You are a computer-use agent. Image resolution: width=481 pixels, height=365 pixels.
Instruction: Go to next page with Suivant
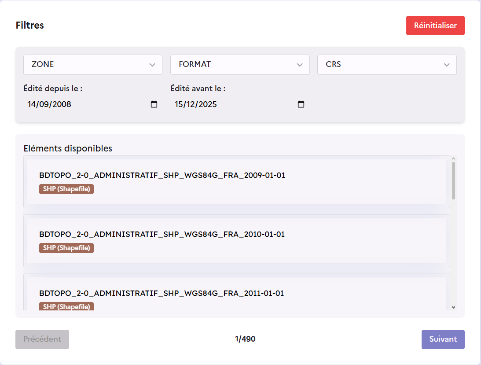[443, 339]
